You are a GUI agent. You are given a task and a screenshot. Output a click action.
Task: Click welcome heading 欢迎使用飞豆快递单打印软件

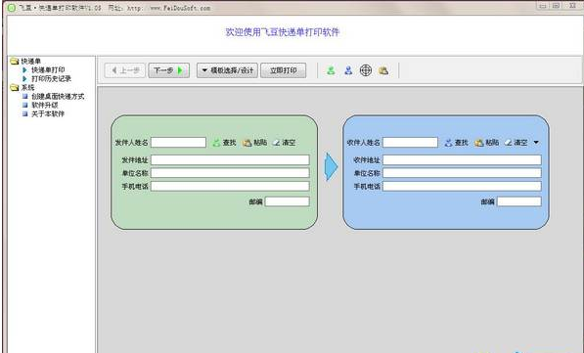click(283, 32)
